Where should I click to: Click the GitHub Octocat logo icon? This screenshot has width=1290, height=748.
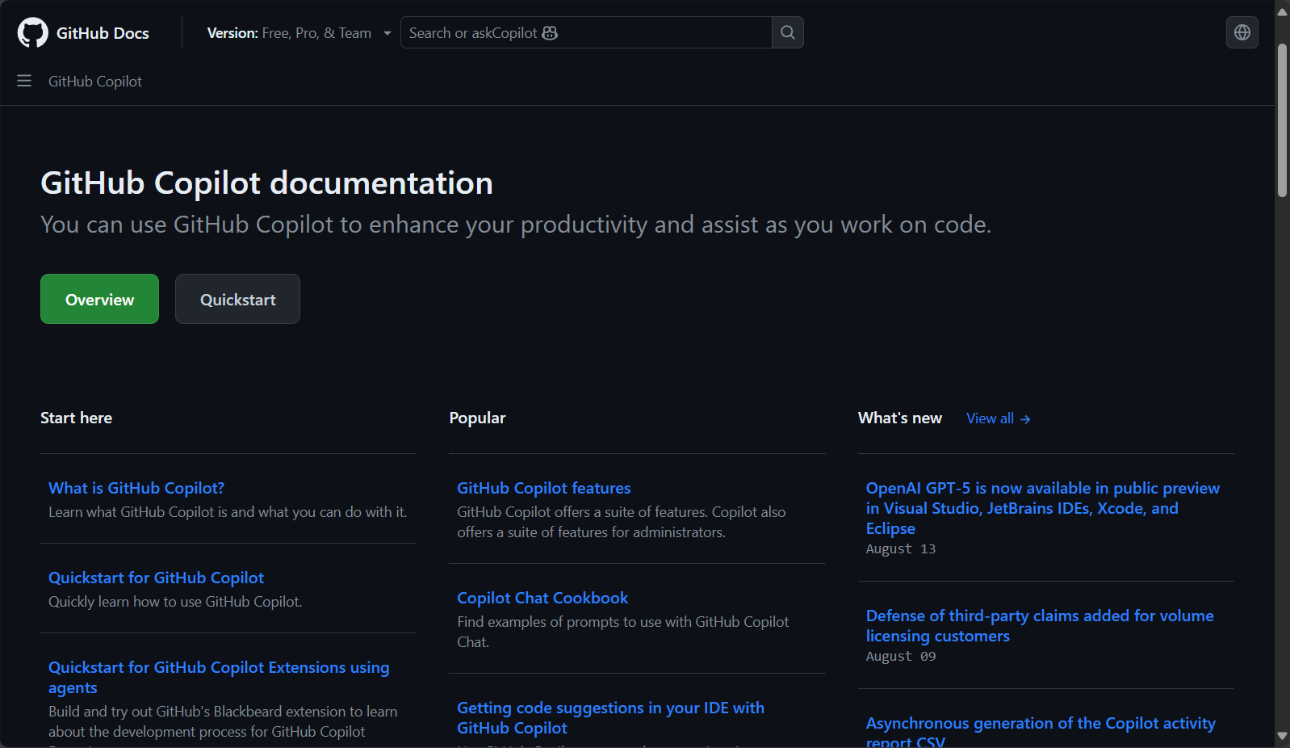[33, 33]
